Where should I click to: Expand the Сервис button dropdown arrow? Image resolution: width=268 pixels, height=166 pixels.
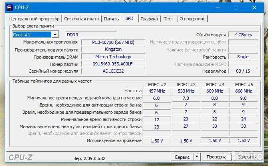[197, 156]
